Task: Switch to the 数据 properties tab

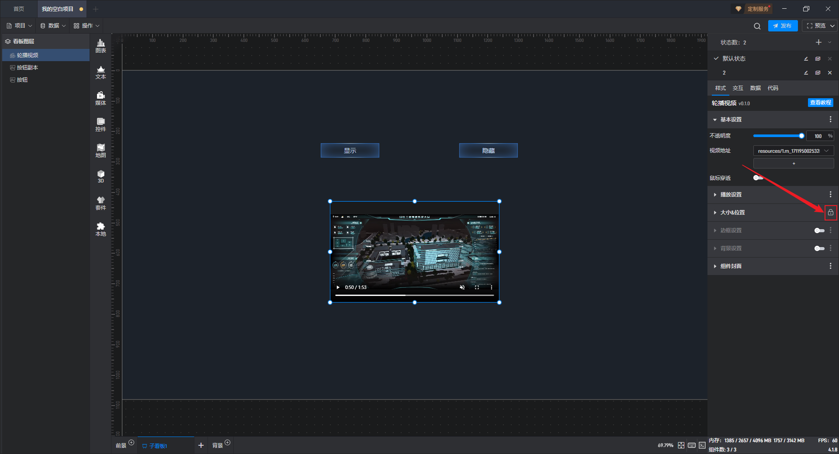Action: tap(755, 88)
